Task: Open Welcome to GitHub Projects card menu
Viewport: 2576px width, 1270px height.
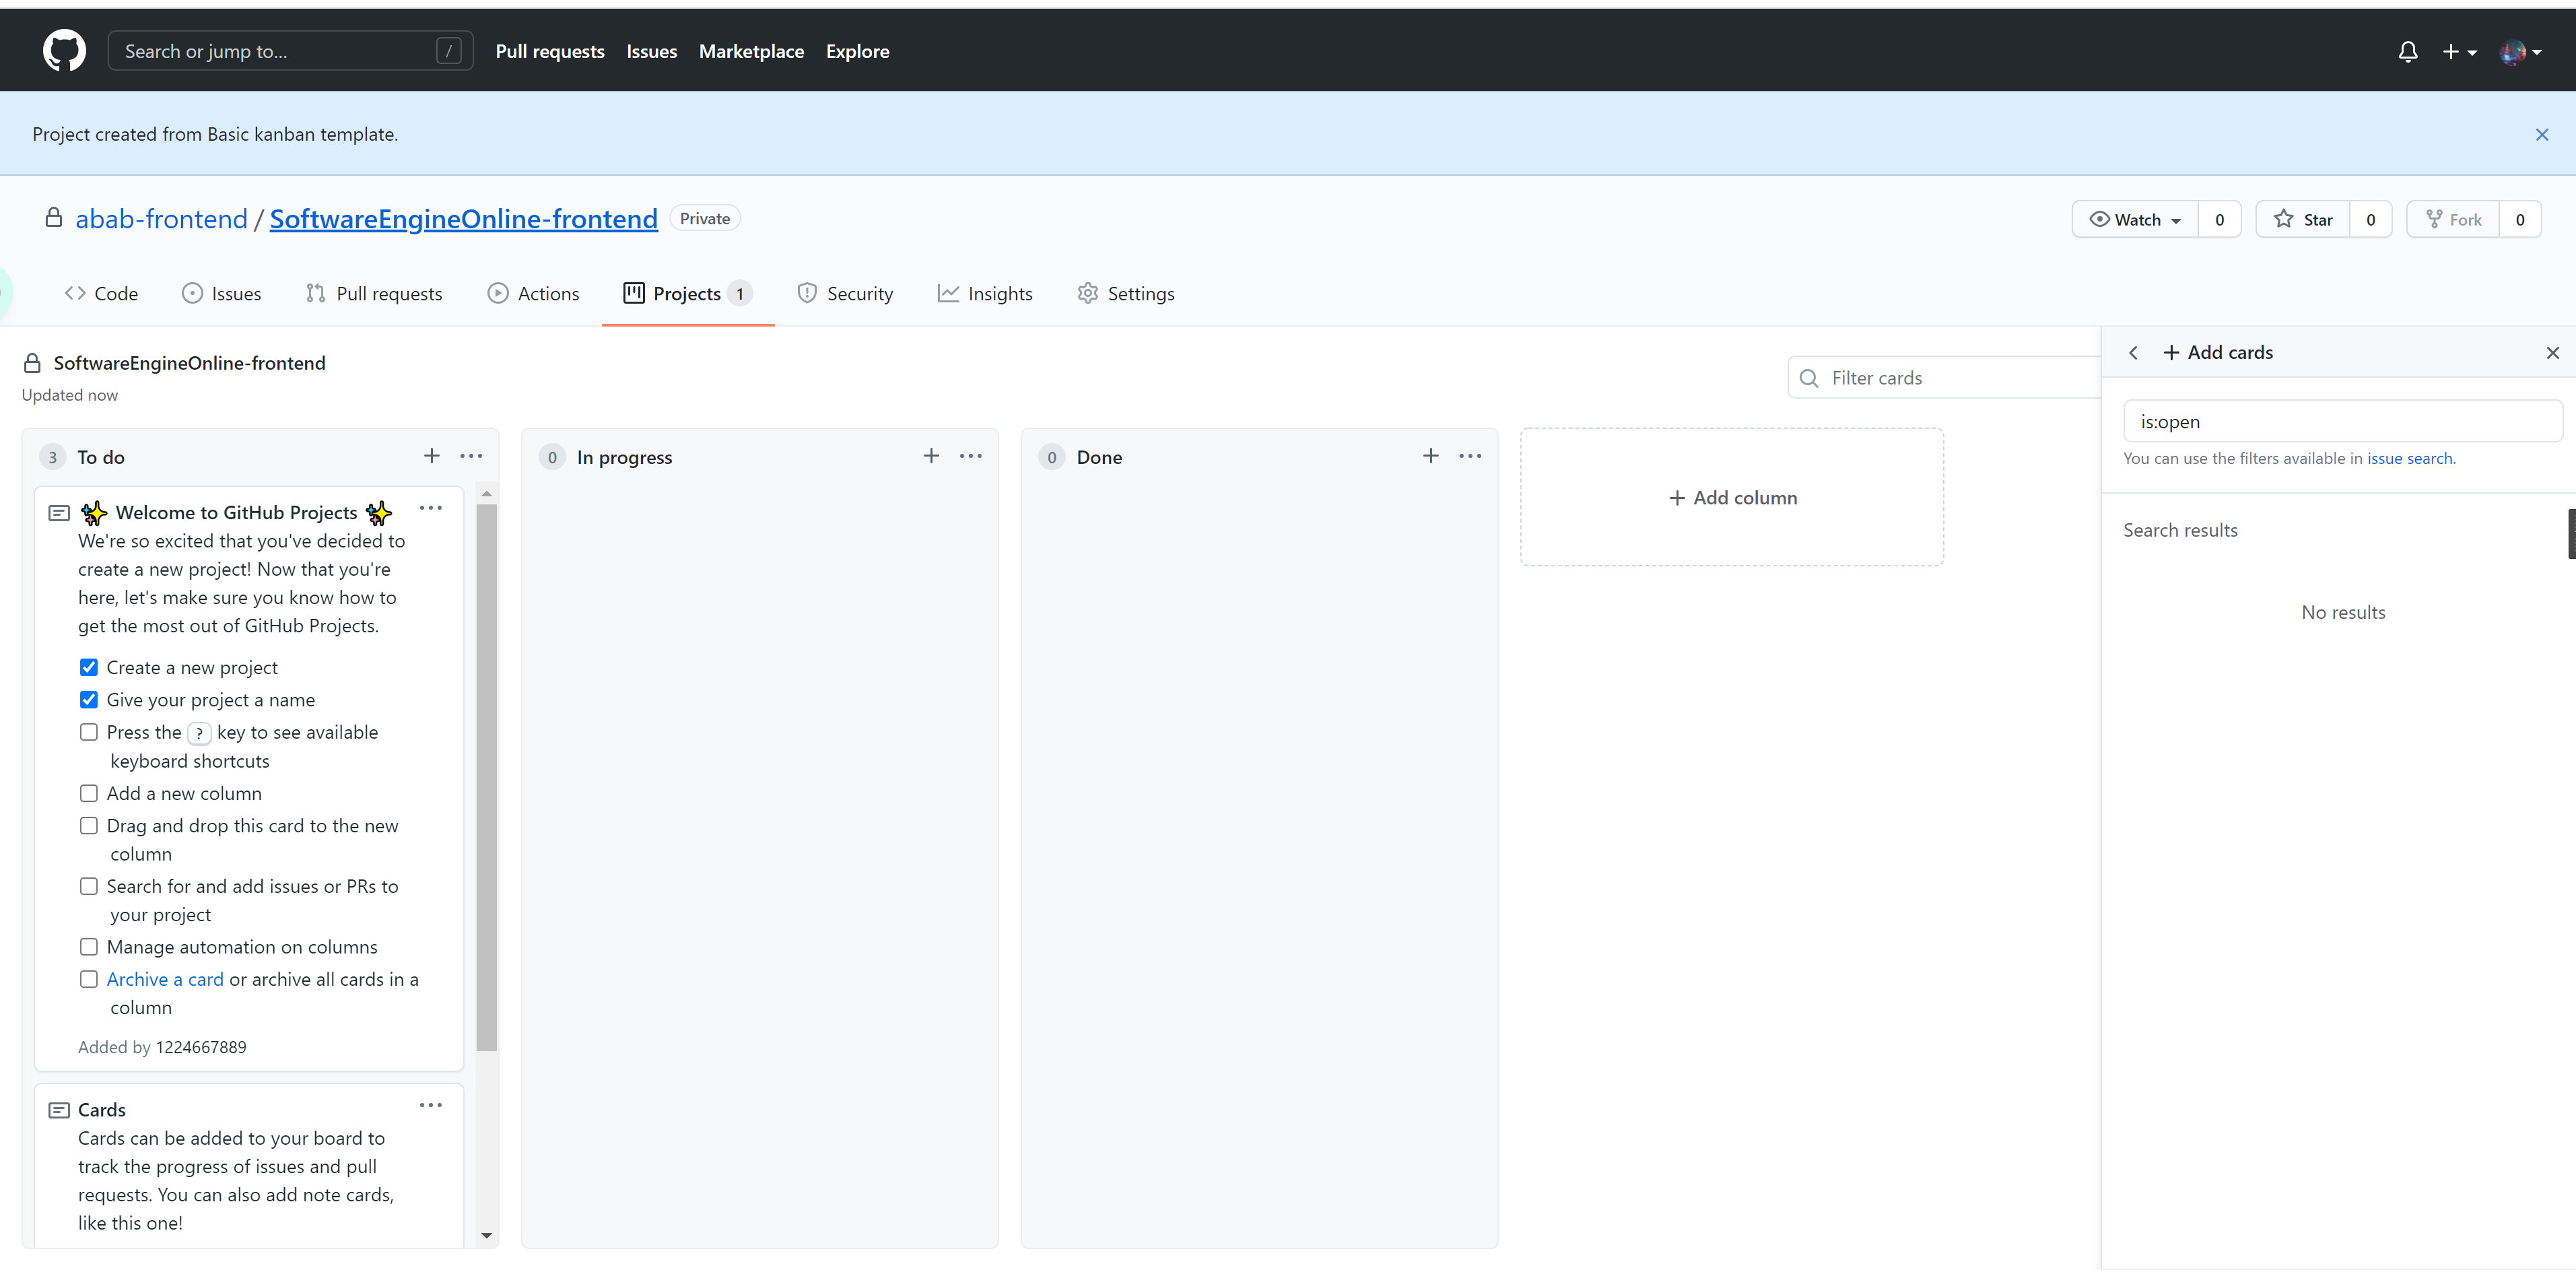Action: click(x=430, y=508)
